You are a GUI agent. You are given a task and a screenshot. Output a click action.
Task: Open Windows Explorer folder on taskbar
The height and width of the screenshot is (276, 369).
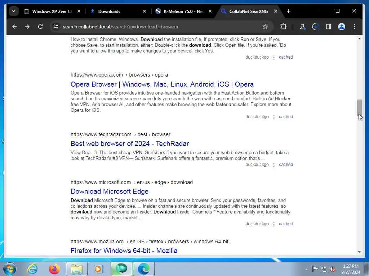tap(77, 269)
